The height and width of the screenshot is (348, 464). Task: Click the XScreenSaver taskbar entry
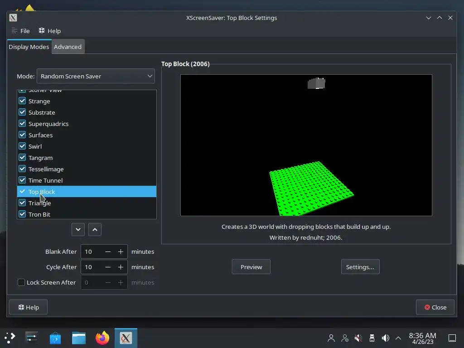[126, 338]
